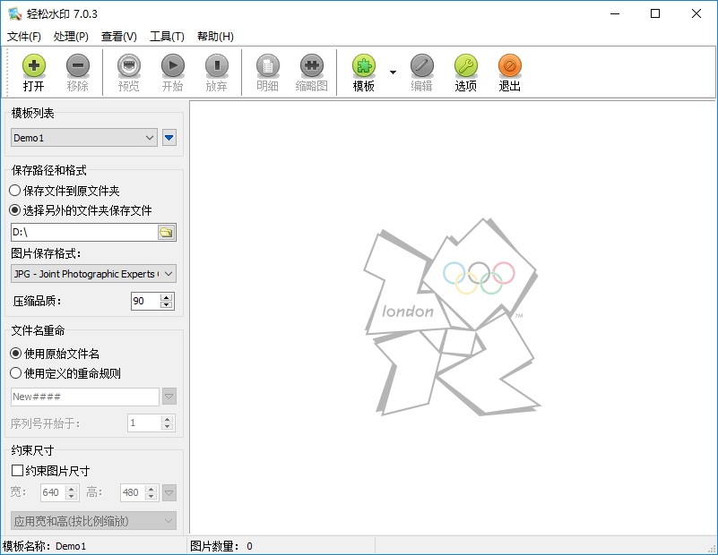The width and height of the screenshot is (718, 555).
Task: Click the height 480 down arrow
Action: 151,497
